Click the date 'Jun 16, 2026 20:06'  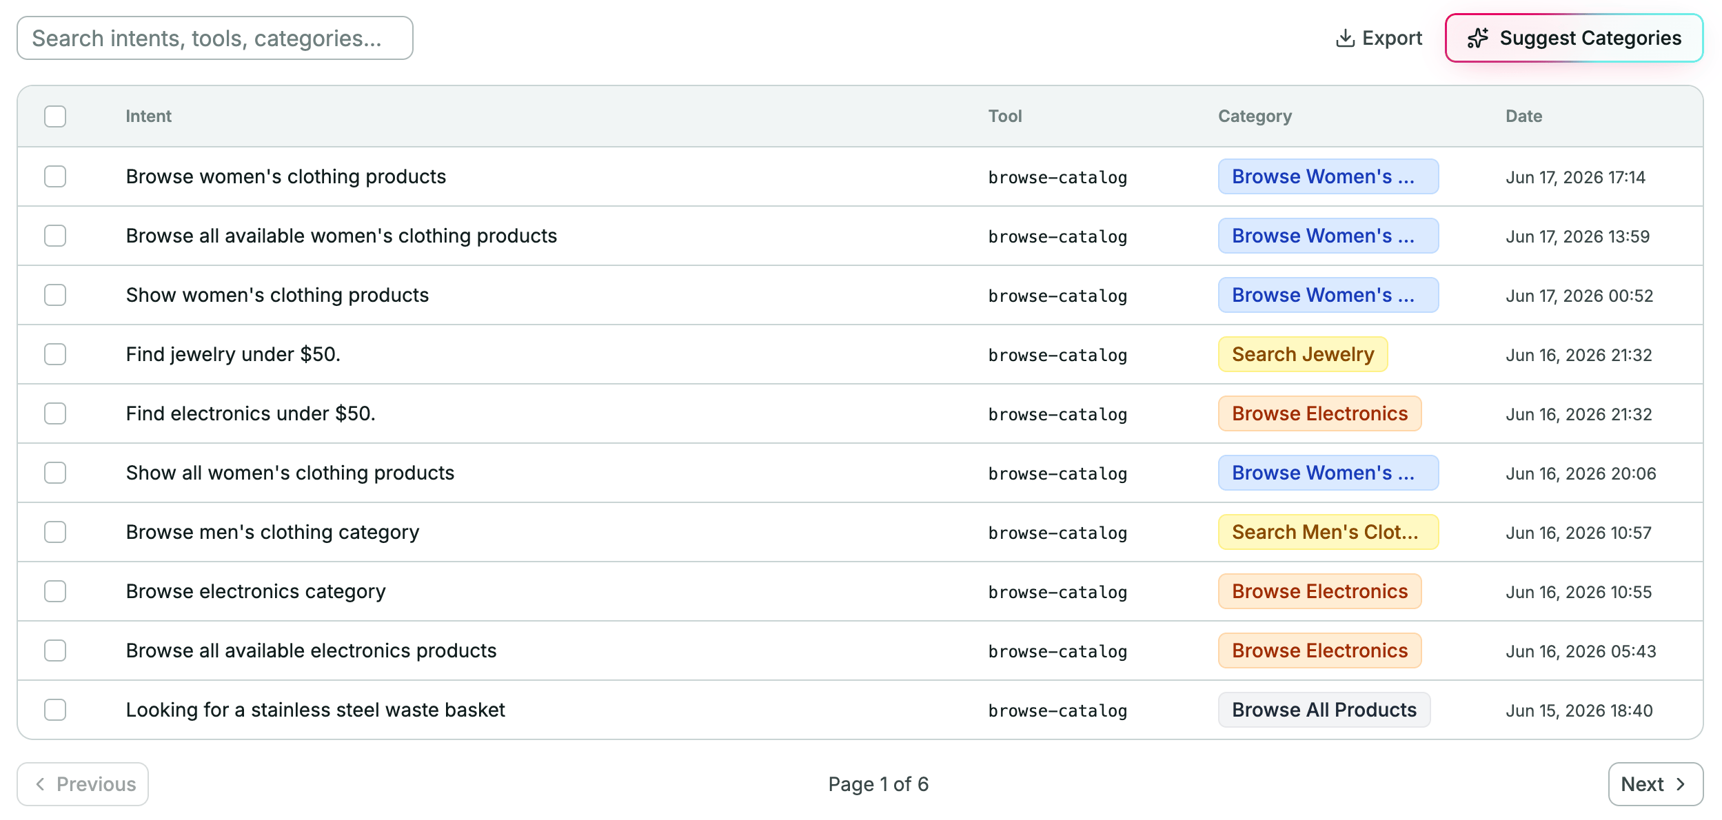click(x=1581, y=474)
